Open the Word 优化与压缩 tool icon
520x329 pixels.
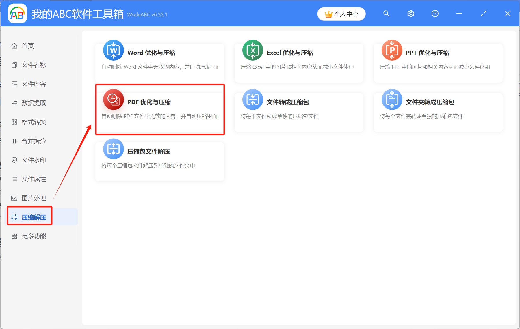[113, 50]
